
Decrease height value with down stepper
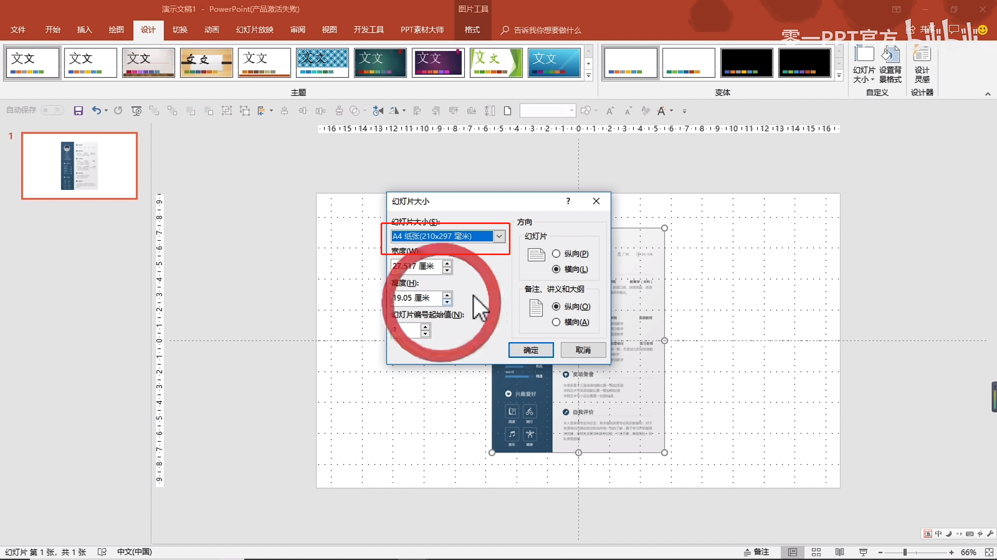pos(447,302)
